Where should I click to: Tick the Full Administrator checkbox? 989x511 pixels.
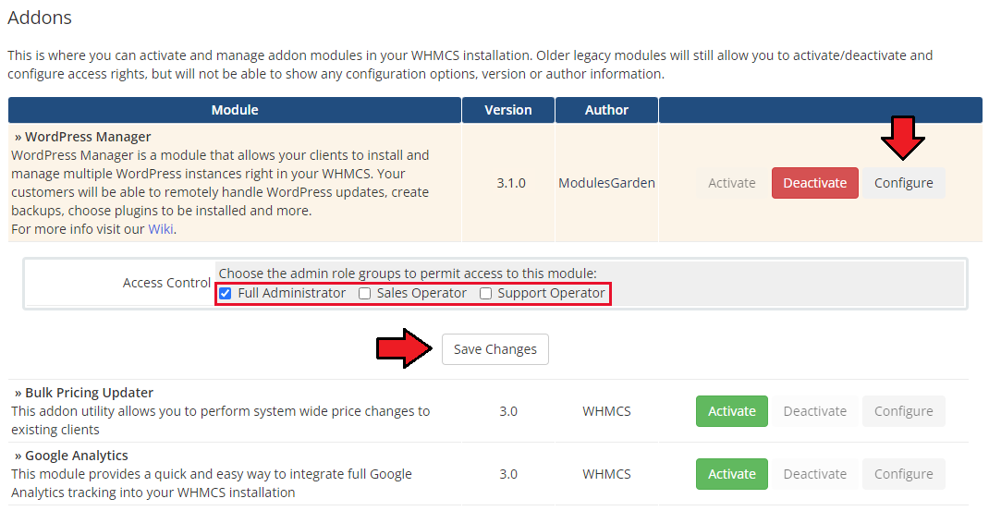click(x=226, y=293)
